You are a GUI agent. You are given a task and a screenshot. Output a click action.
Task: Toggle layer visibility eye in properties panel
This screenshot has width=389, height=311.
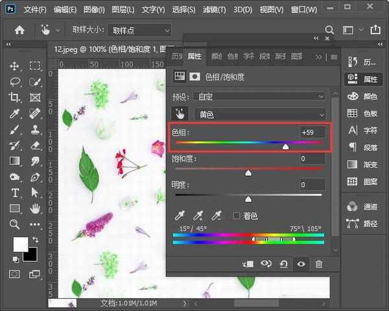[301, 264]
